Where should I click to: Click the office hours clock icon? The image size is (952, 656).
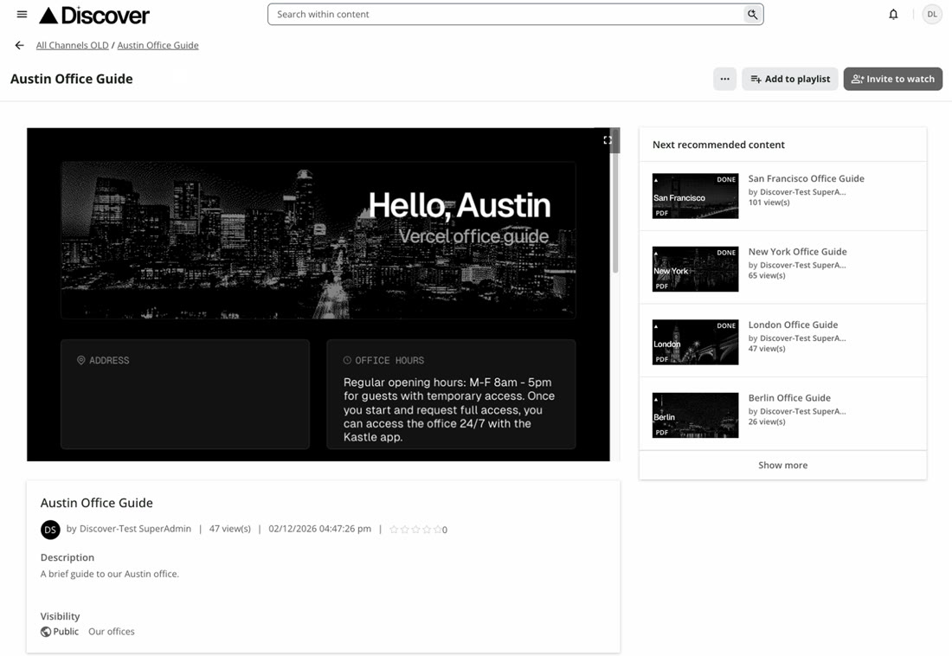pos(347,360)
